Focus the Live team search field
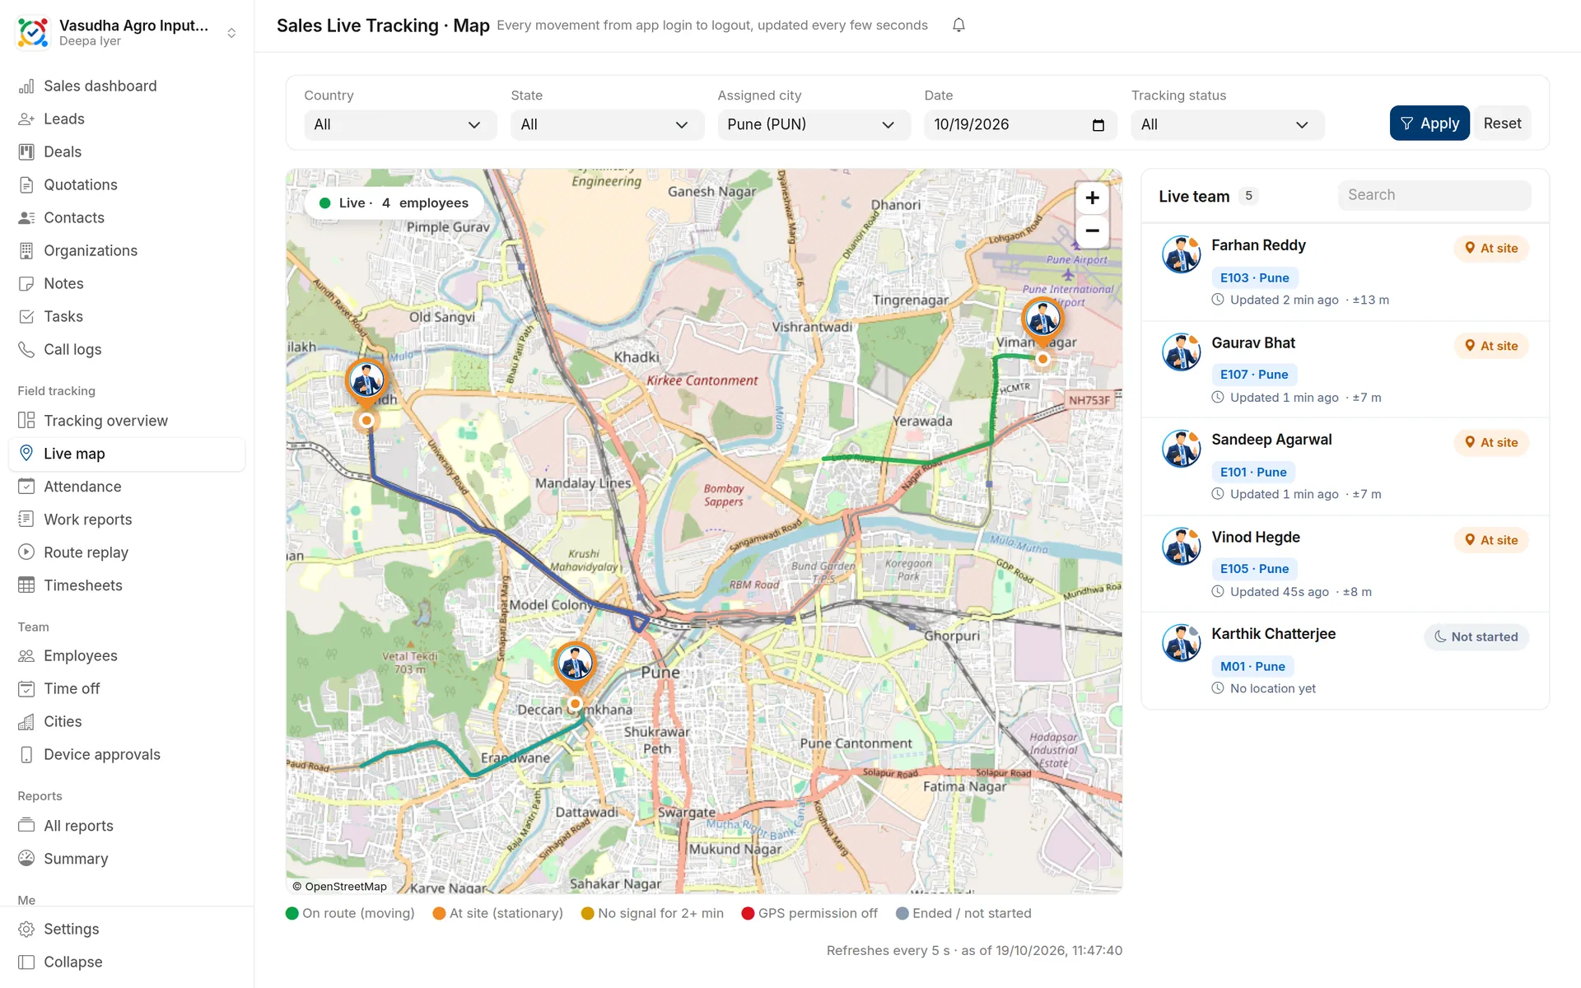Screen dimensions: 1581x988 [1434, 195]
